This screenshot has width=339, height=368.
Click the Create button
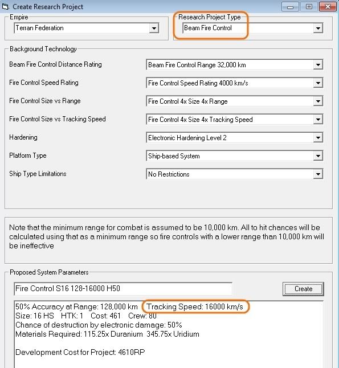(303, 289)
